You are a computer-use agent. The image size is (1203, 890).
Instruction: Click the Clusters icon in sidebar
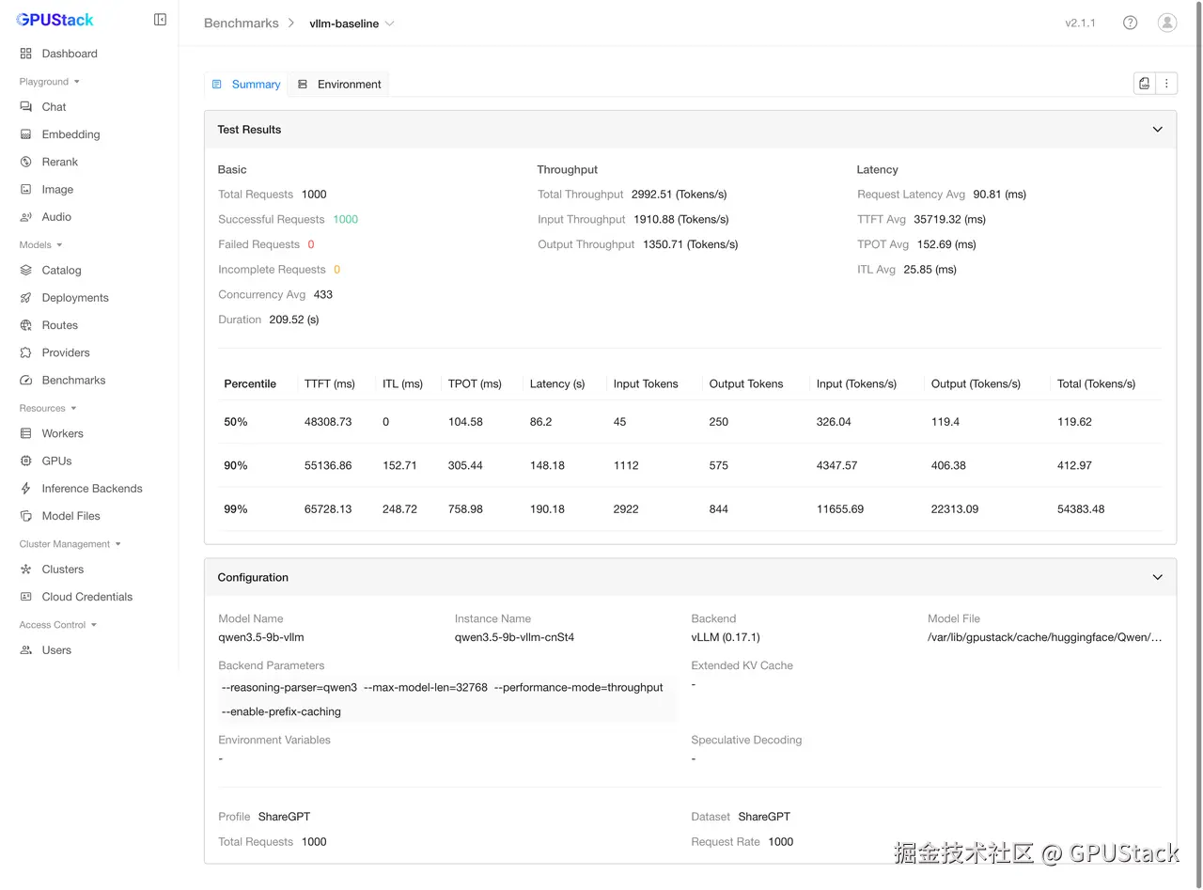point(25,569)
